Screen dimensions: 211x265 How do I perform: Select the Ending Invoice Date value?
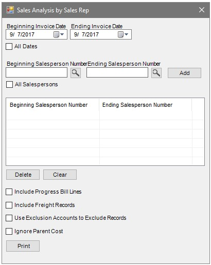pyautogui.click(x=86, y=34)
